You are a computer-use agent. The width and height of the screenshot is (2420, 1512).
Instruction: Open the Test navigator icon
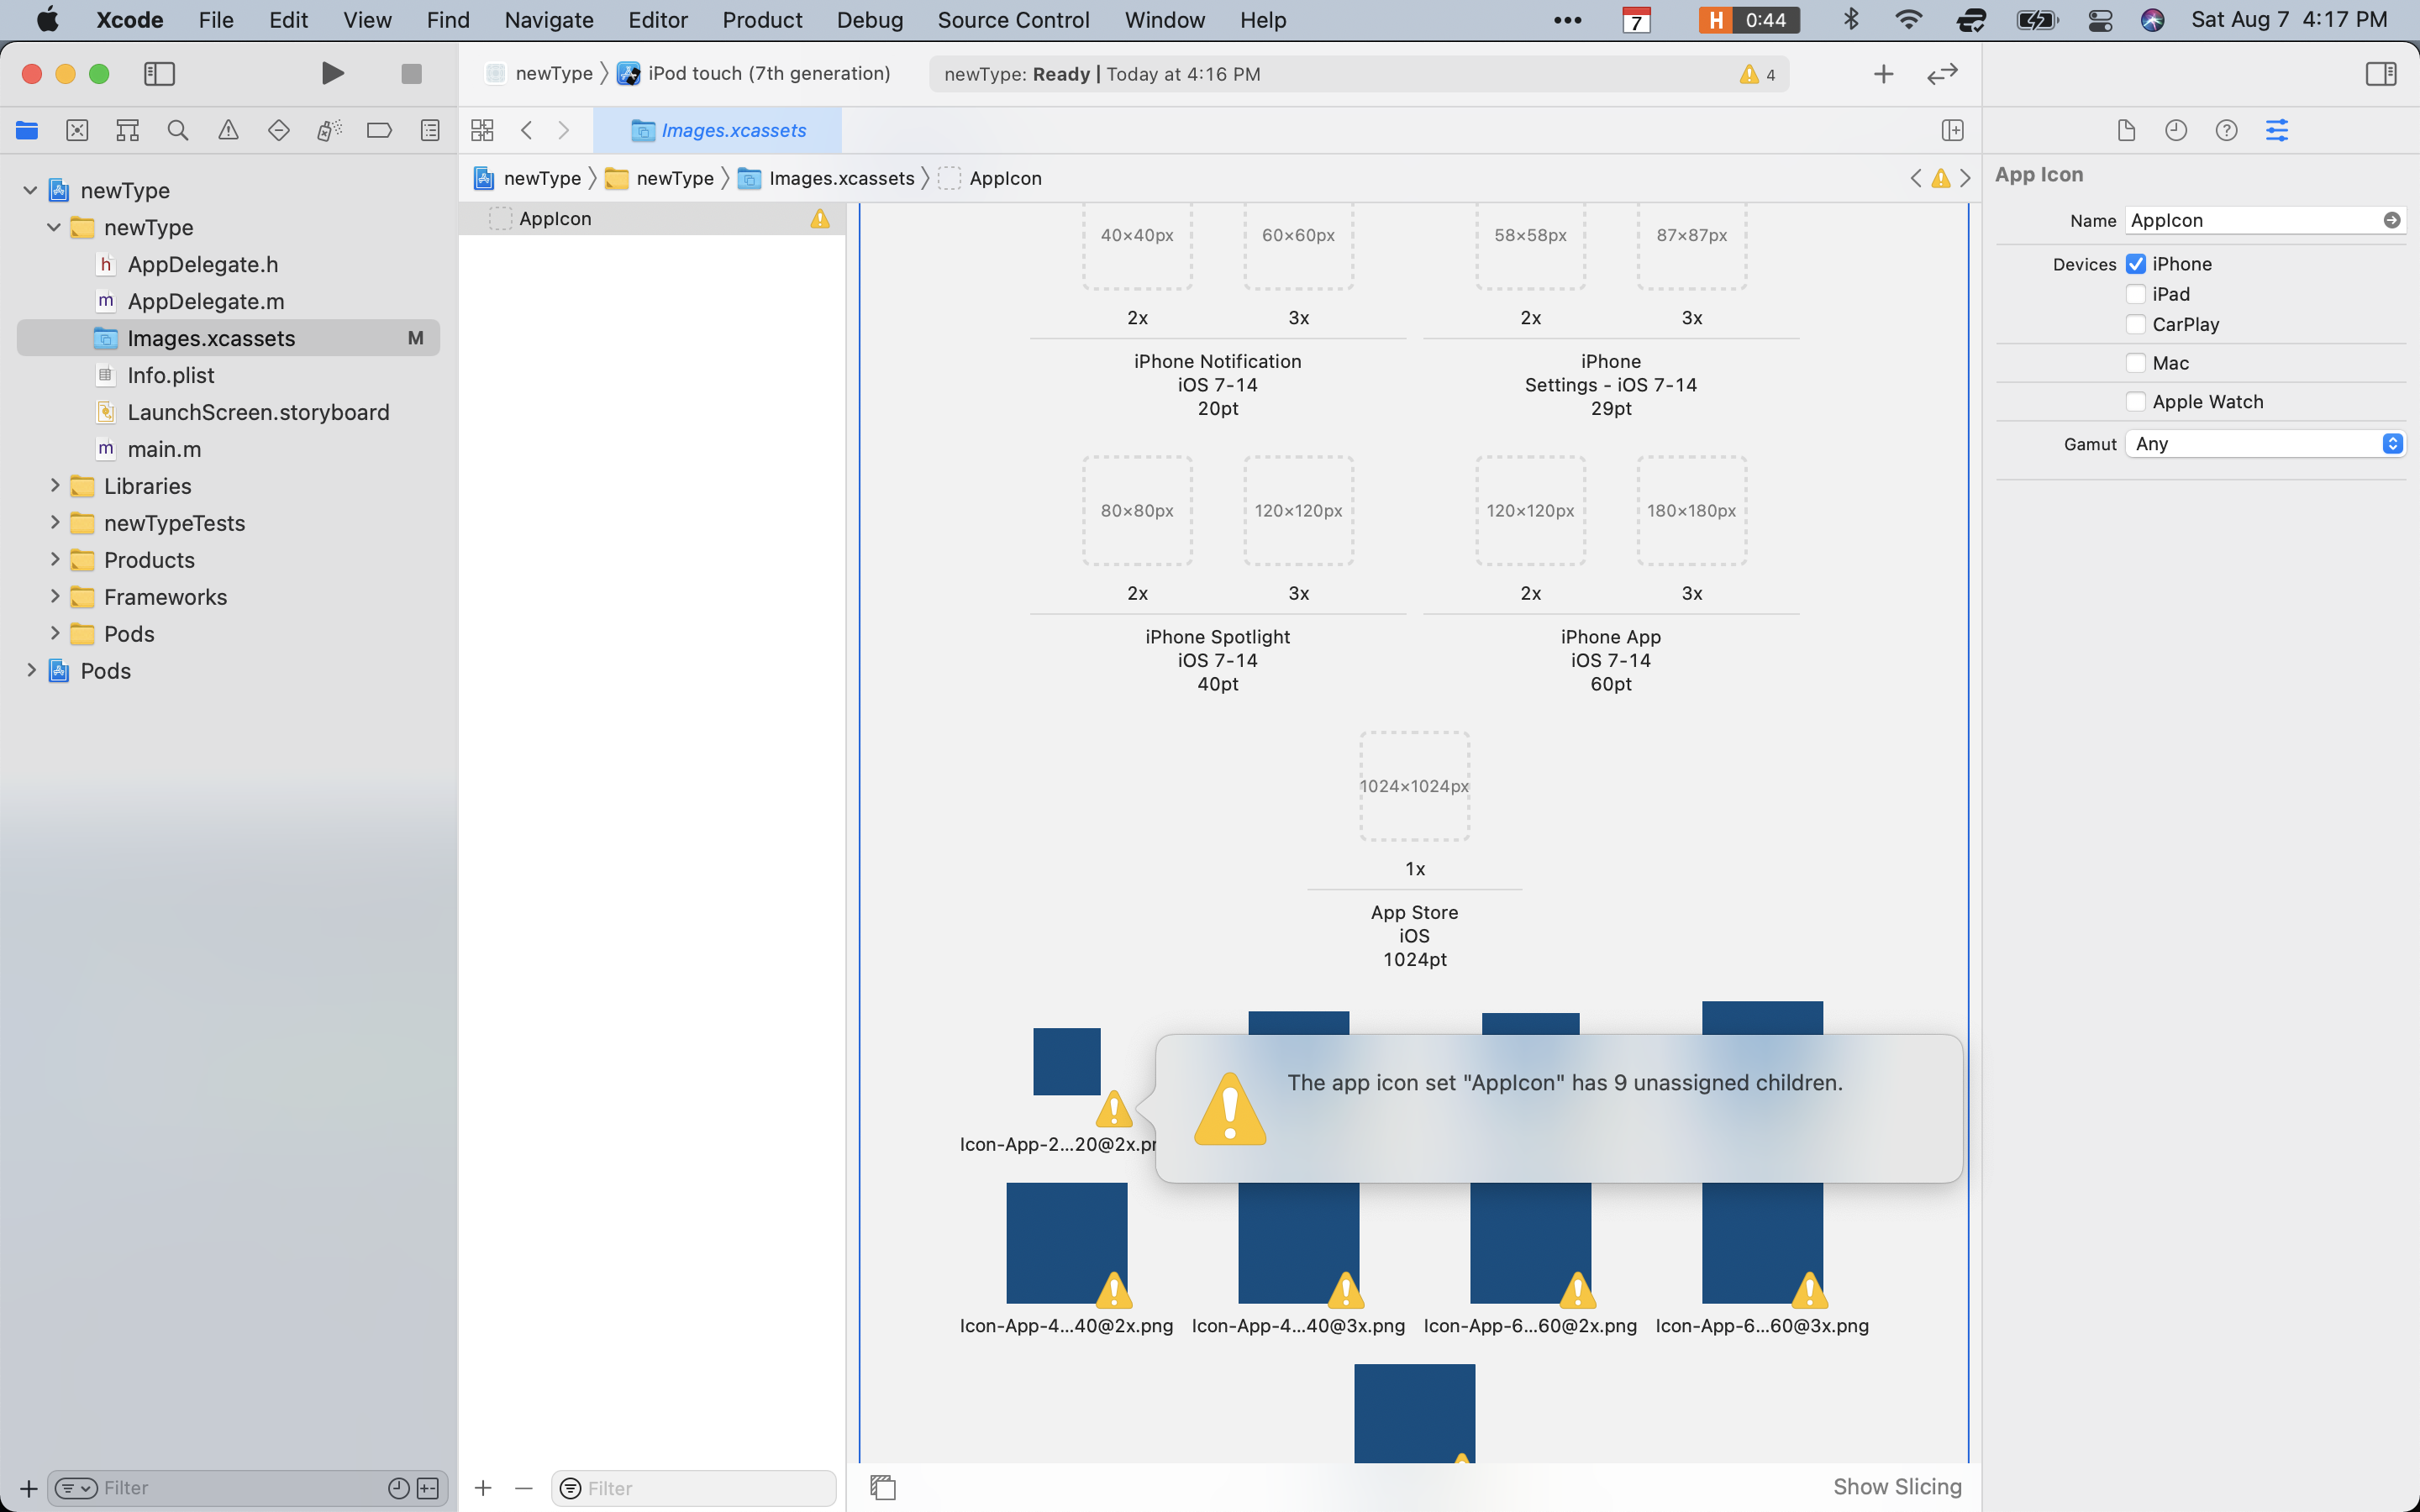click(x=278, y=130)
